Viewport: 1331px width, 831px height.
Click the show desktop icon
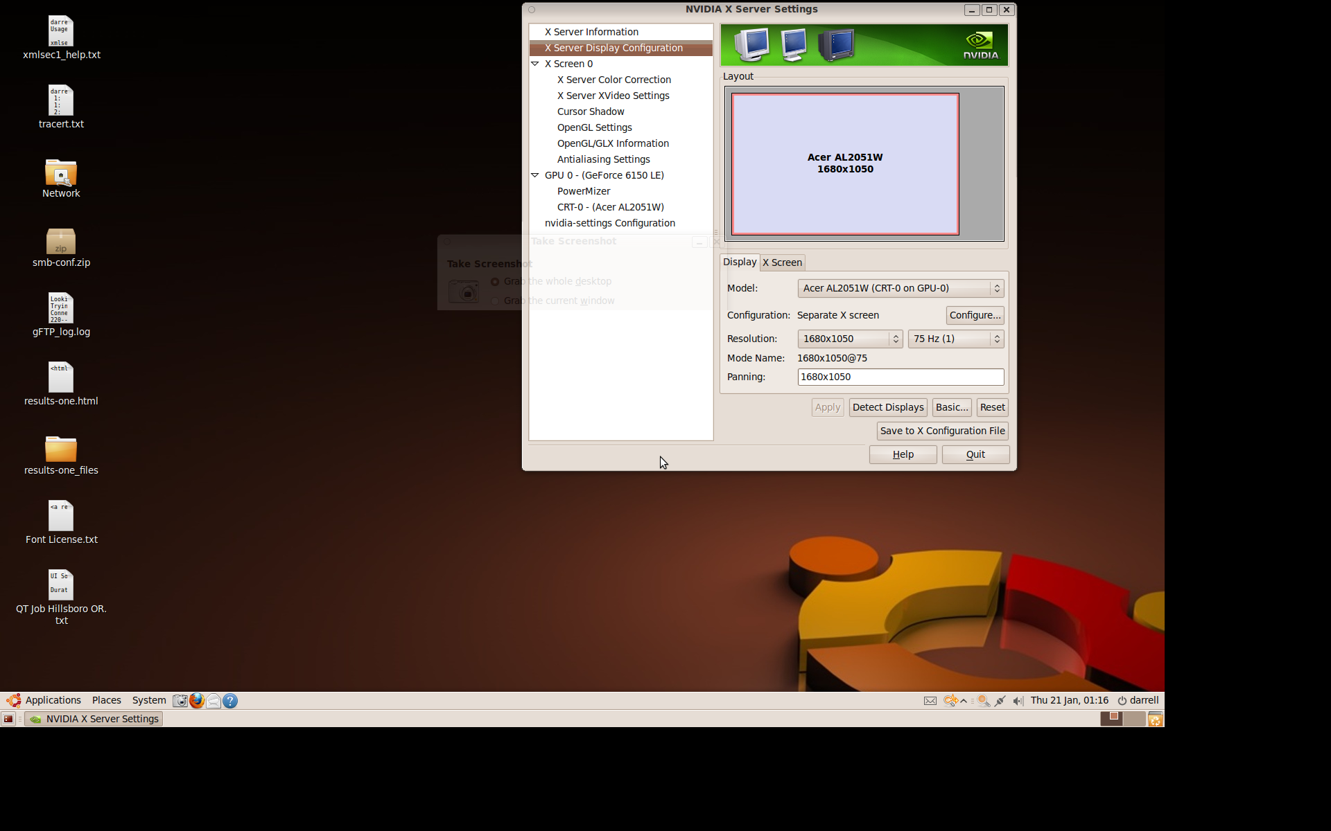click(8, 719)
